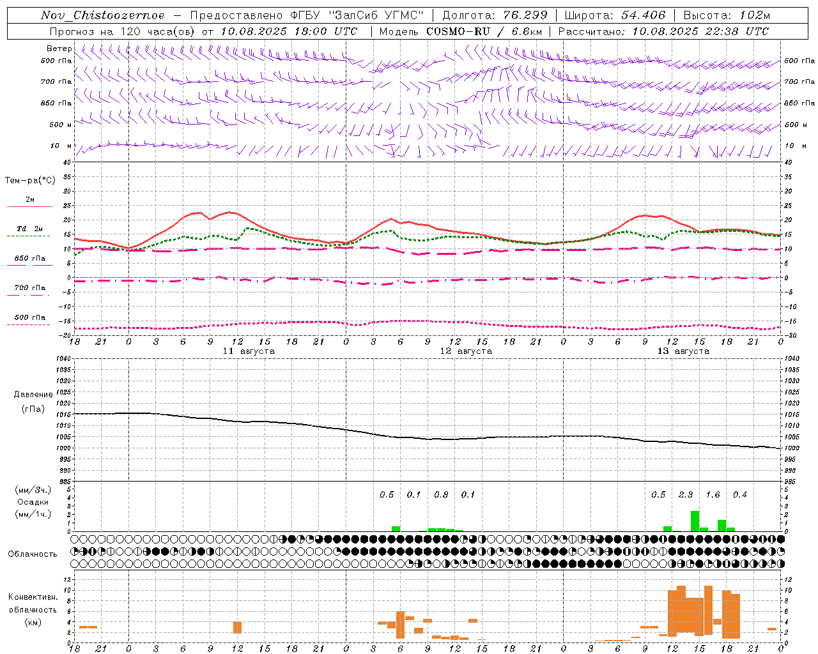Click the precipitation value '0.8'
The width and height of the screenshot is (818, 654).
pos(441,495)
